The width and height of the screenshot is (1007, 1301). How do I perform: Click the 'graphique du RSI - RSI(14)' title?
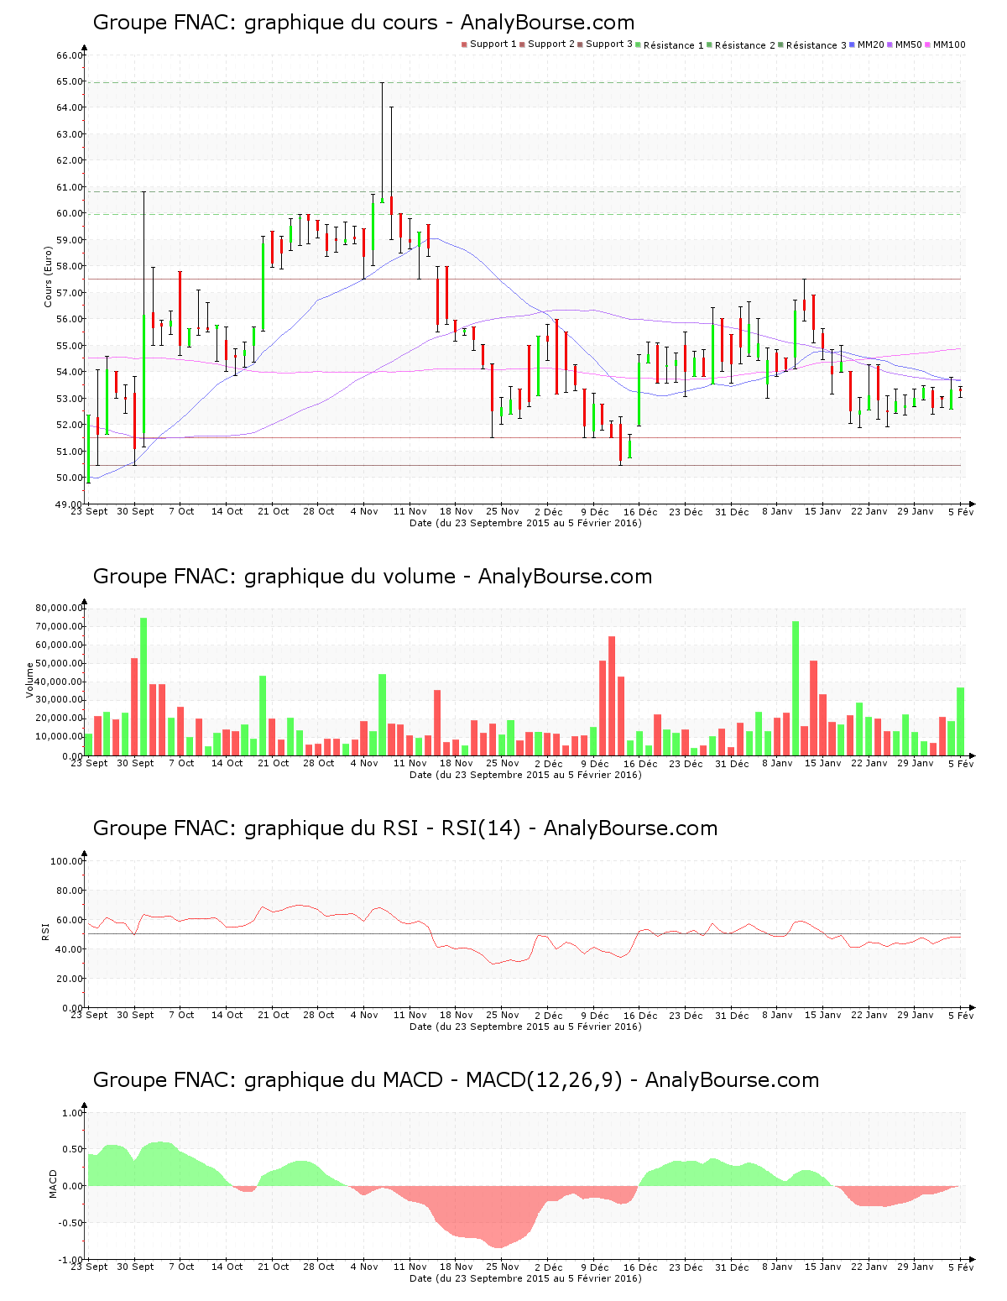point(405,828)
